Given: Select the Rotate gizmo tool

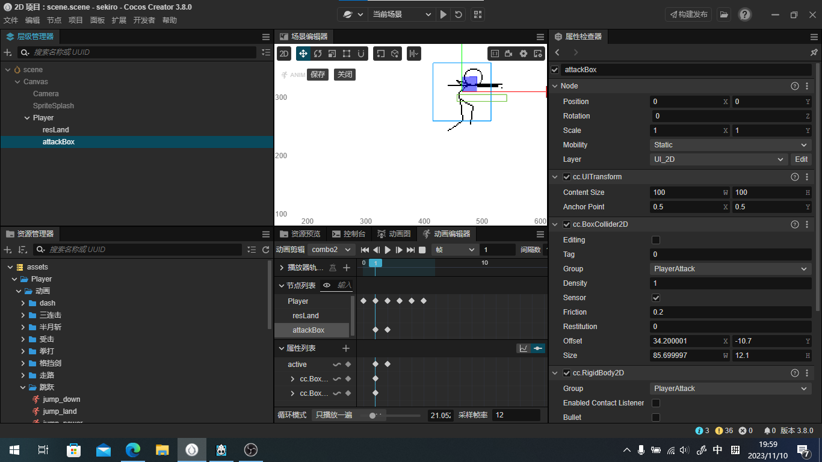Looking at the screenshot, I should 318,54.
